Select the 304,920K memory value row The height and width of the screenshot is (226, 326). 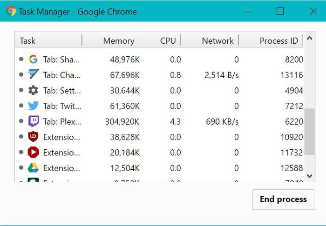(x=122, y=121)
